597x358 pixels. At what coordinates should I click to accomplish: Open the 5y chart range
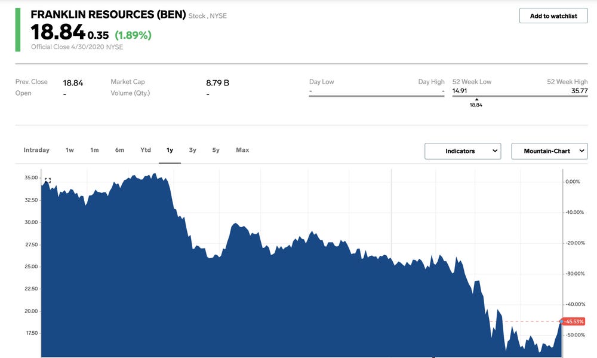click(x=216, y=150)
